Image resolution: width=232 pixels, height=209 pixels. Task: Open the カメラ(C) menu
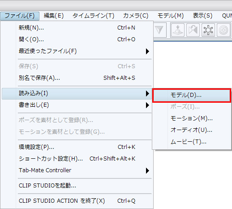(136, 16)
